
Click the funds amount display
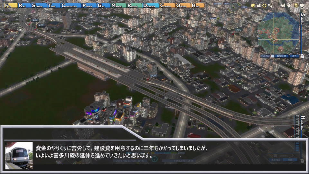tap(179, 161)
